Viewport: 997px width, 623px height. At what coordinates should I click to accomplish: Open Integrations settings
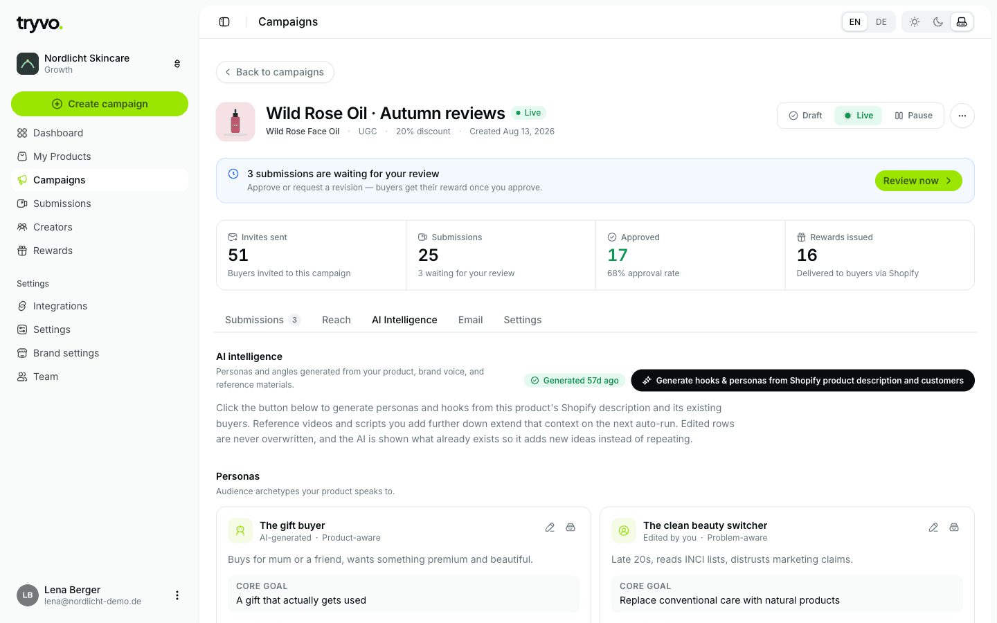coord(100,306)
